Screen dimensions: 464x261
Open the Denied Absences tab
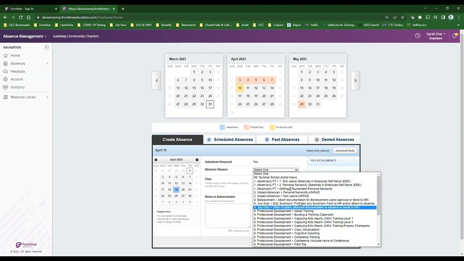[x=334, y=140]
